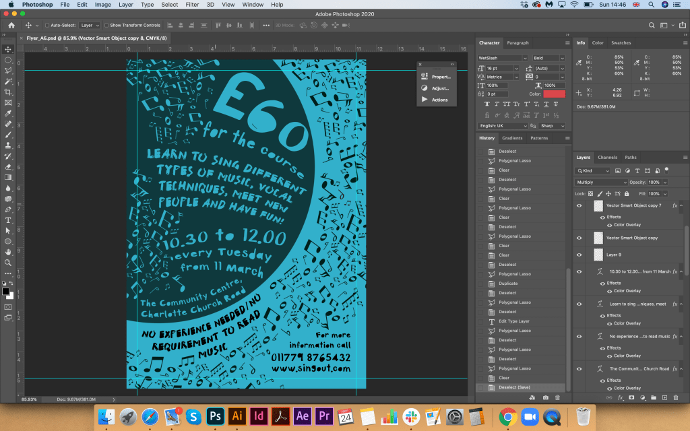Click the Actions button in floating panel
The width and height of the screenshot is (690, 431).
click(x=439, y=100)
